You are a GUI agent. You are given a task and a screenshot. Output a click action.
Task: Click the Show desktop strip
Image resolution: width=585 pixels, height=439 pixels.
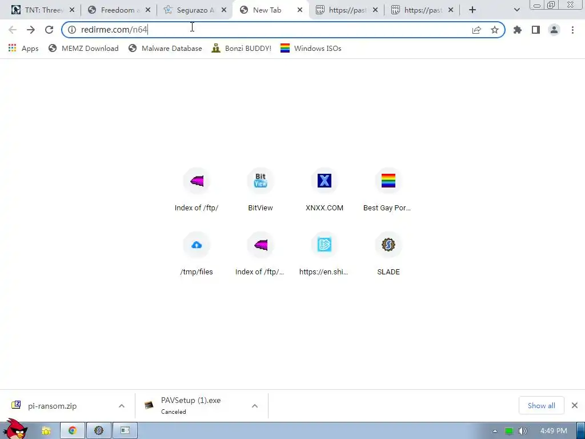[581, 431]
